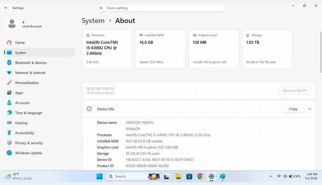322x185 pixels.
Task: Click the volume speaker icon in the tray
Action: 285,176
